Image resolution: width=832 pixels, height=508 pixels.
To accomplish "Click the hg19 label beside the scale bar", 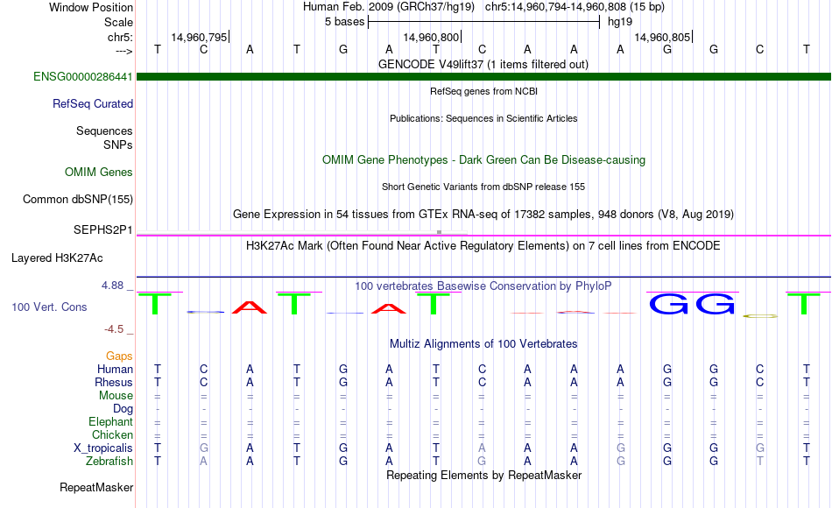I will point(620,22).
